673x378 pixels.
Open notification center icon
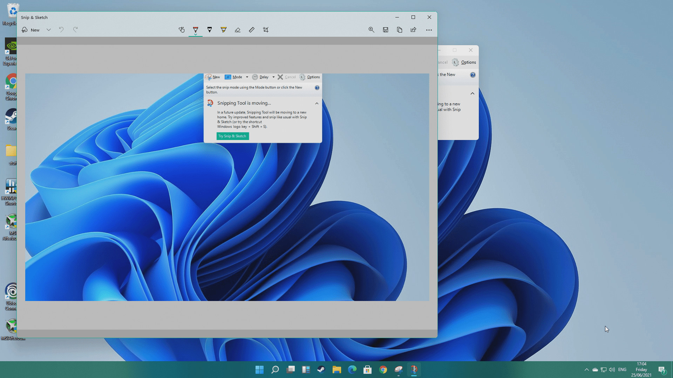pos(662,370)
